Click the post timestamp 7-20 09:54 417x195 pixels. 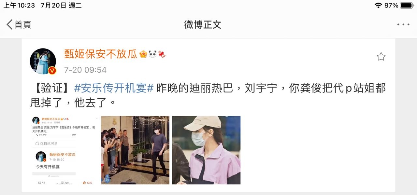[x=85, y=70]
